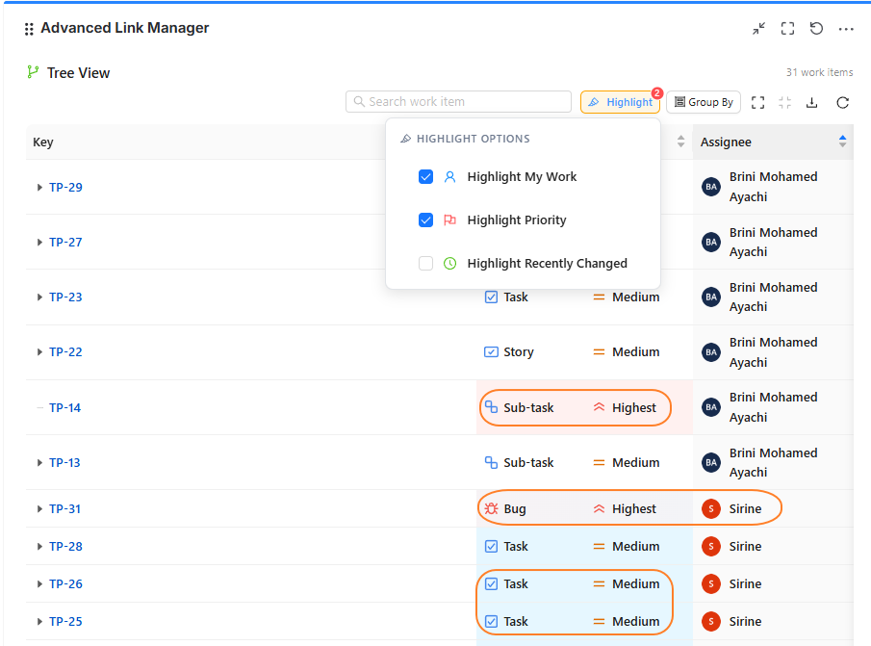Screen dimensions: 871x646
Task: Click the gadget refresh arrow icon
Action: pyautogui.click(x=816, y=29)
